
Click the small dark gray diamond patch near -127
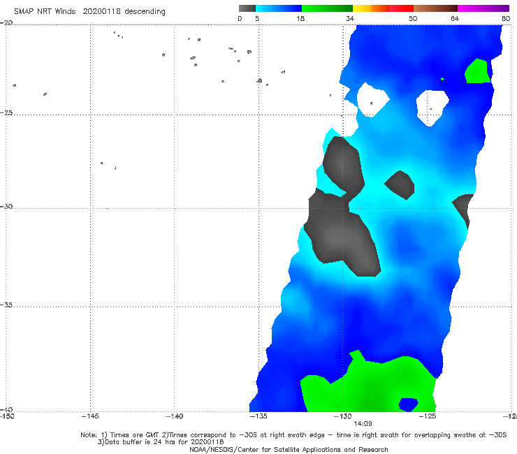400,185
